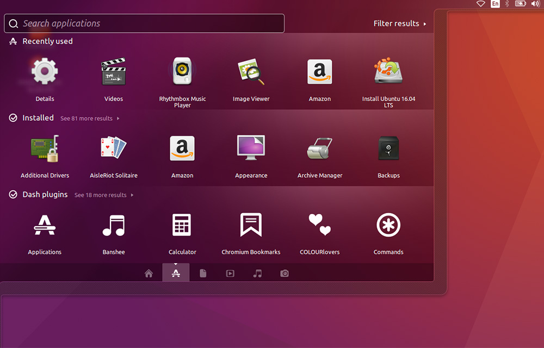Toggle the Calculator dash plugin
The height and width of the screenshot is (348, 544).
(182, 225)
